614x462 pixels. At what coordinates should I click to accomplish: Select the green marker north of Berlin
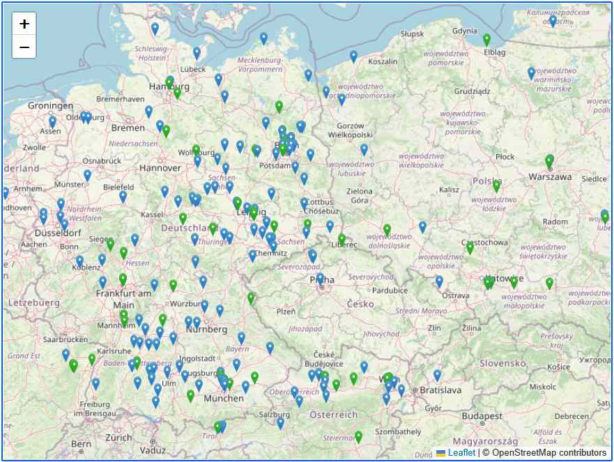click(x=279, y=107)
